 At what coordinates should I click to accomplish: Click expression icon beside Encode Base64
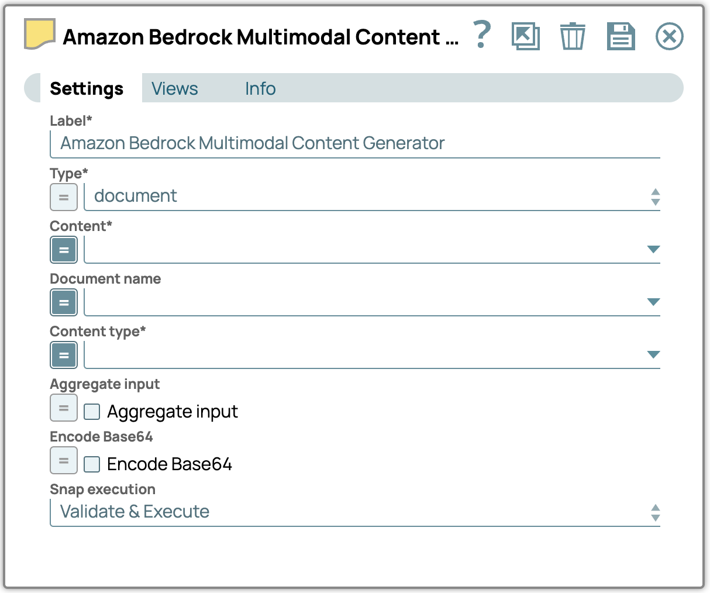64,461
